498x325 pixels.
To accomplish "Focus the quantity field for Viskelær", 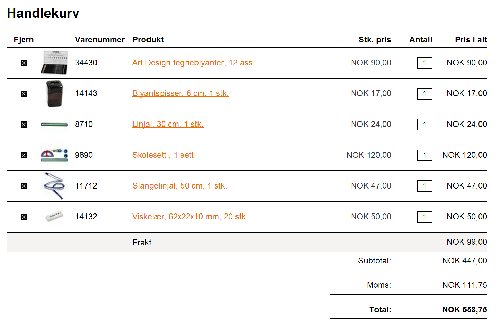I will (x=425, y=217).
